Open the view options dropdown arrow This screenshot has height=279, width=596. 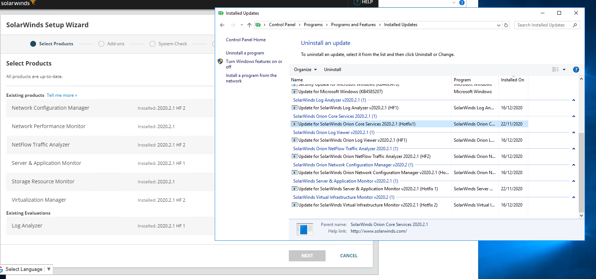[x=564, y=70]
